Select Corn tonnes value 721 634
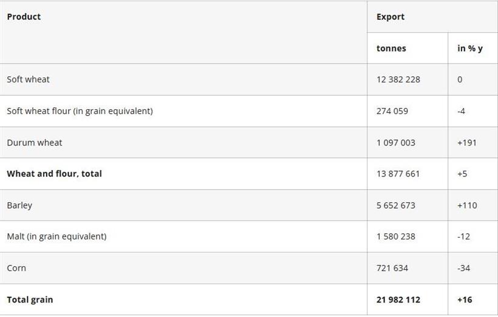Viewport: 498px width, 317px height. pyautogui.click(x=392, y=268)
